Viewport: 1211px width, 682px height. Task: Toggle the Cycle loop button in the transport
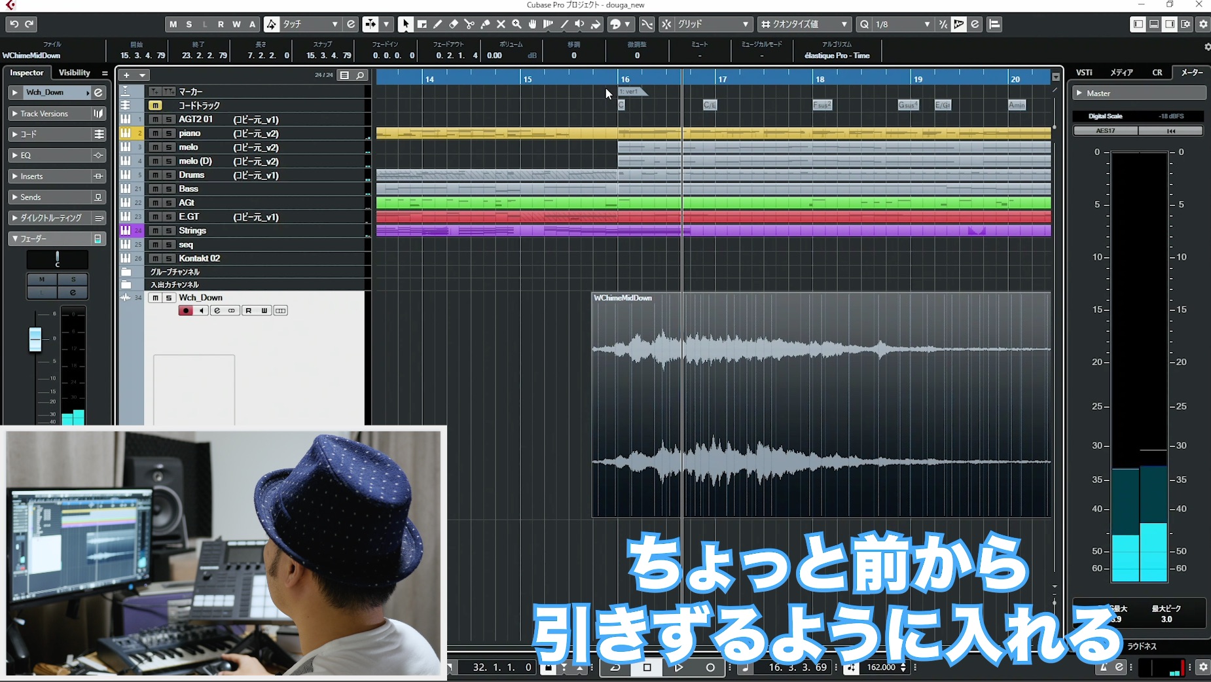click(615, 668)
